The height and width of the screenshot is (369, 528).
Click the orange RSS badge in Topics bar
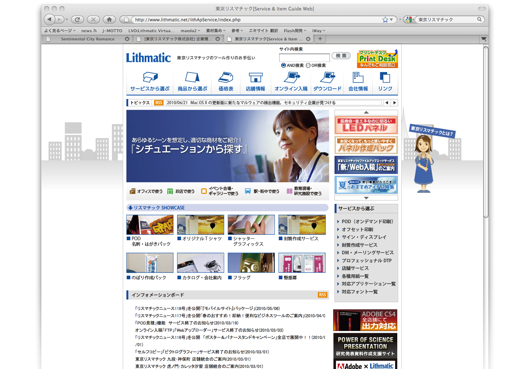pyautogui.click(x=159, y=103)
